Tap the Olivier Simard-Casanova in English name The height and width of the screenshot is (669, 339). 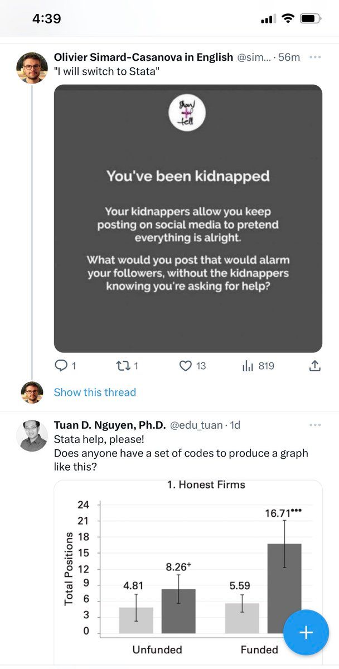tap(143, 57)
